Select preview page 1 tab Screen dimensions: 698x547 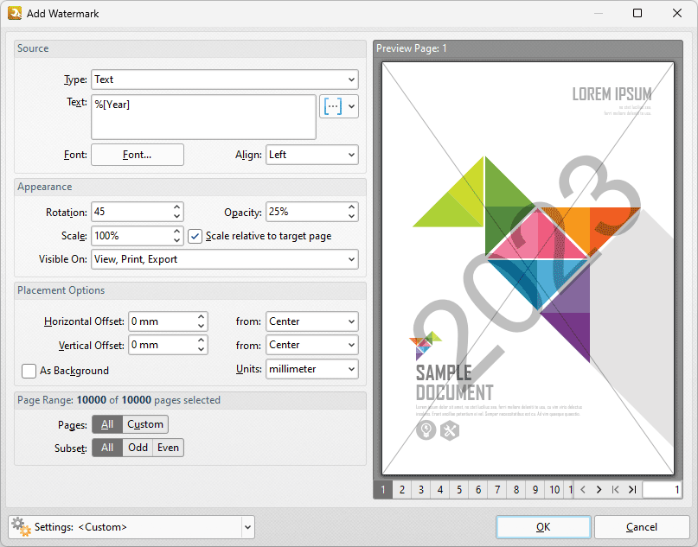coord(383,490)
